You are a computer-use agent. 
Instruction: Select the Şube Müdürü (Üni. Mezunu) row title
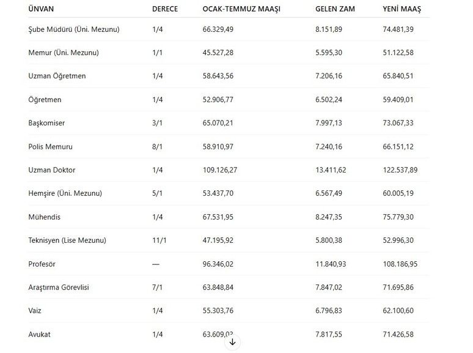coord(74,29)
